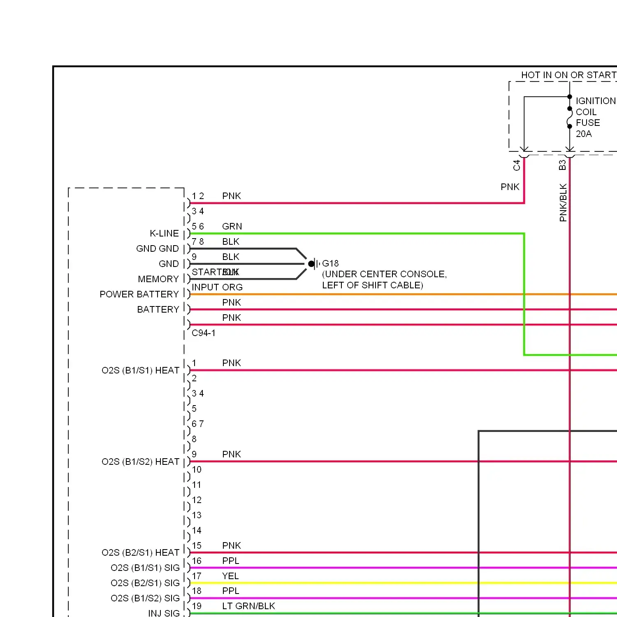Viewport: 617px width, 617px height.
Task: Click pin number 10 on the lower connector
Action: coord(197,469)
